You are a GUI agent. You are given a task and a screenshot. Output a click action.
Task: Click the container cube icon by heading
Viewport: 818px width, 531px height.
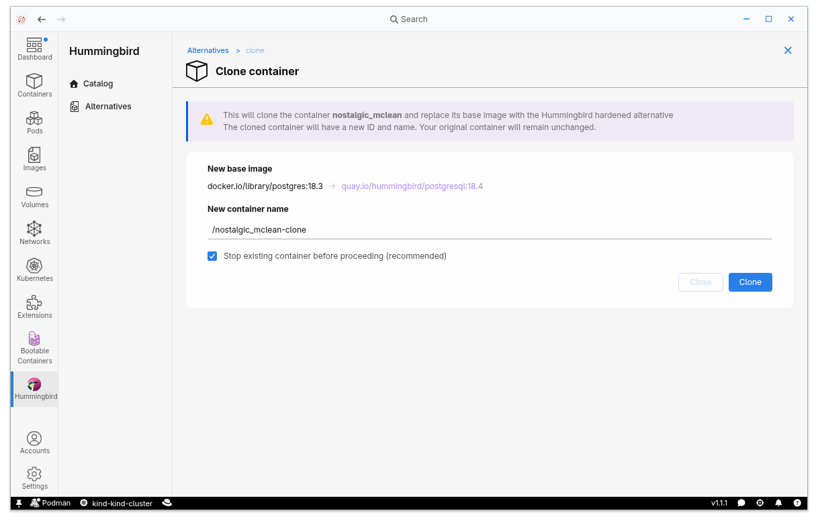pos(197,71)
